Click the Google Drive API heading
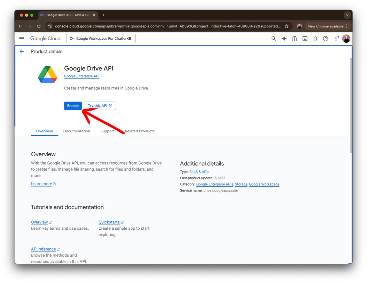 point(89,68)
